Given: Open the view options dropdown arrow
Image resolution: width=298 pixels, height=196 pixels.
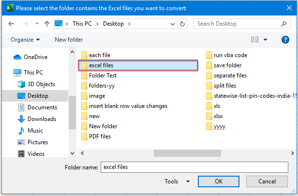Looking at the screenshot, I should click(266, 39).
